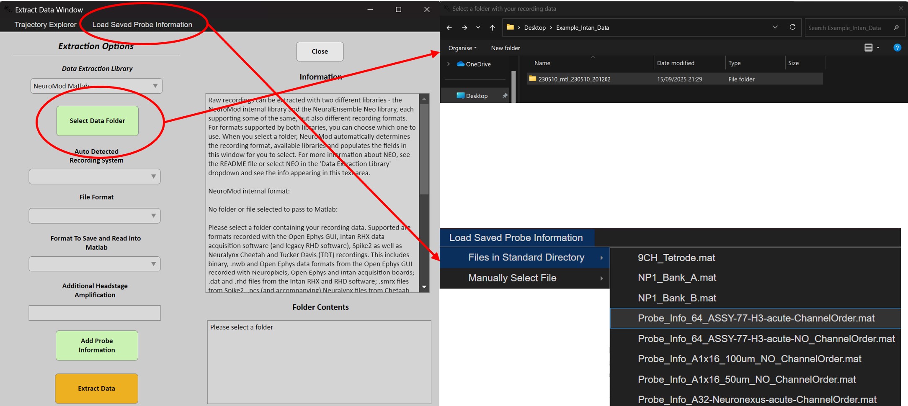This screenshot has height=406, width=908.
Task: Change the file list view layout
Action: pos(868,48)
